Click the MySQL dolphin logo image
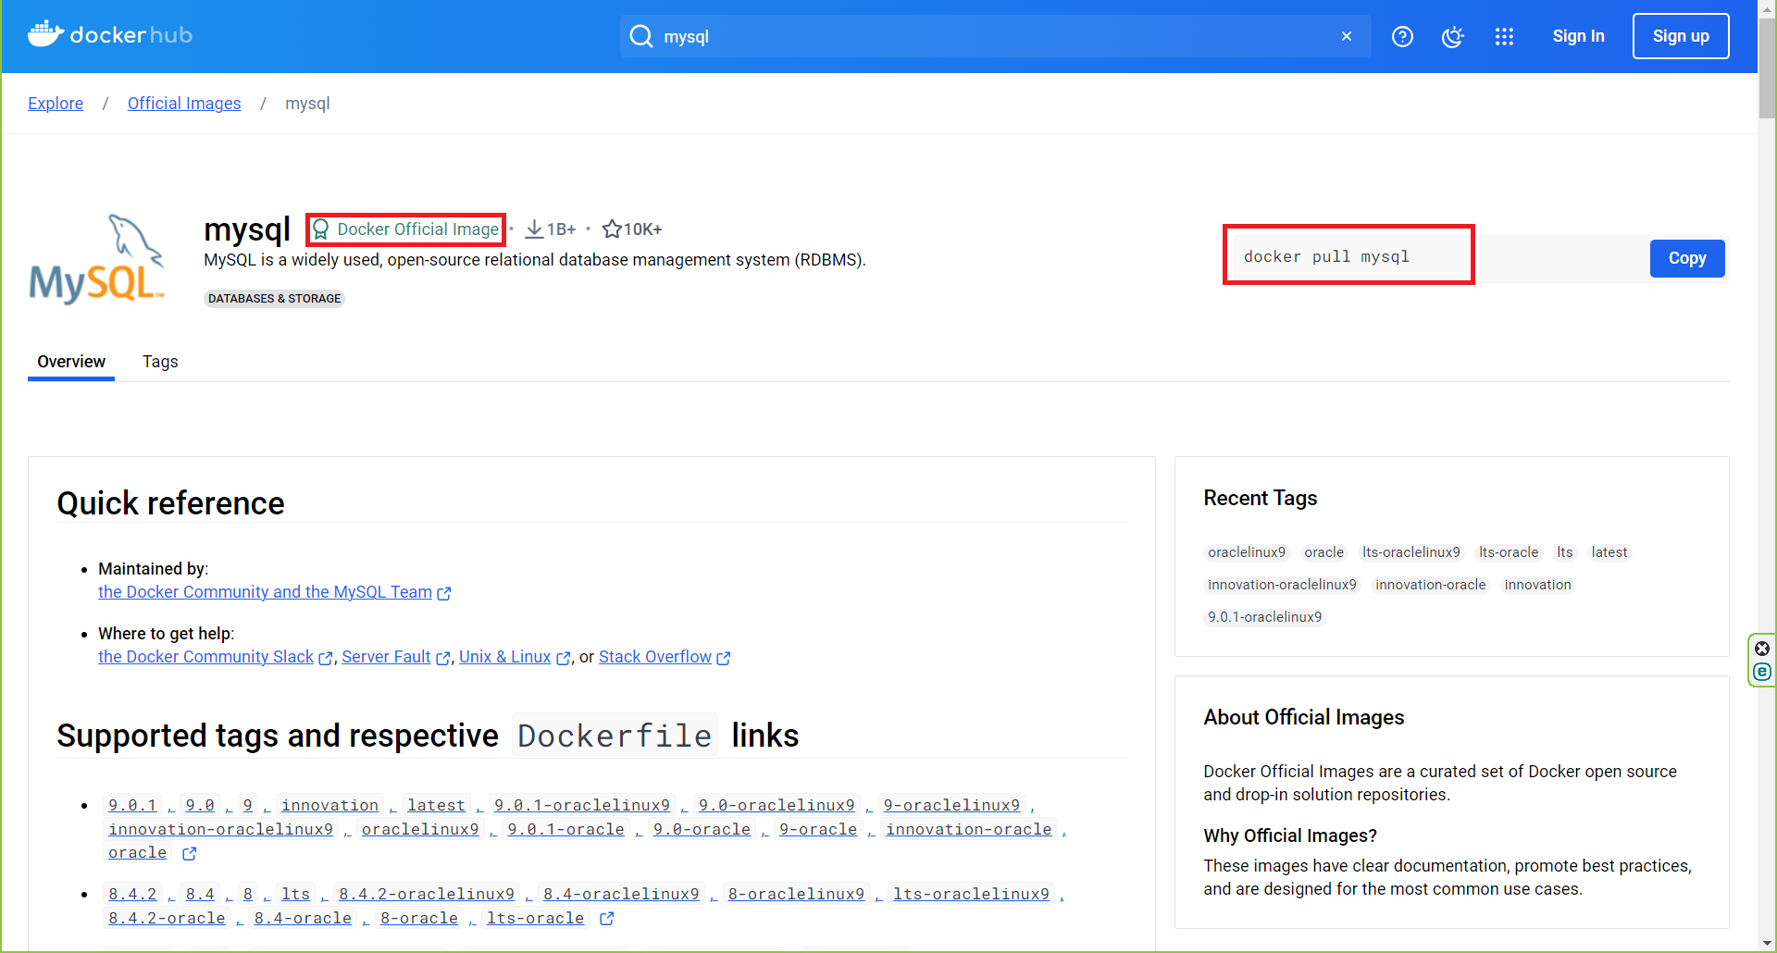The image size is (1777, 953). pos(97,260)
